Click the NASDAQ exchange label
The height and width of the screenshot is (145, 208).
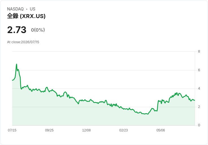(x=15, y=9)
